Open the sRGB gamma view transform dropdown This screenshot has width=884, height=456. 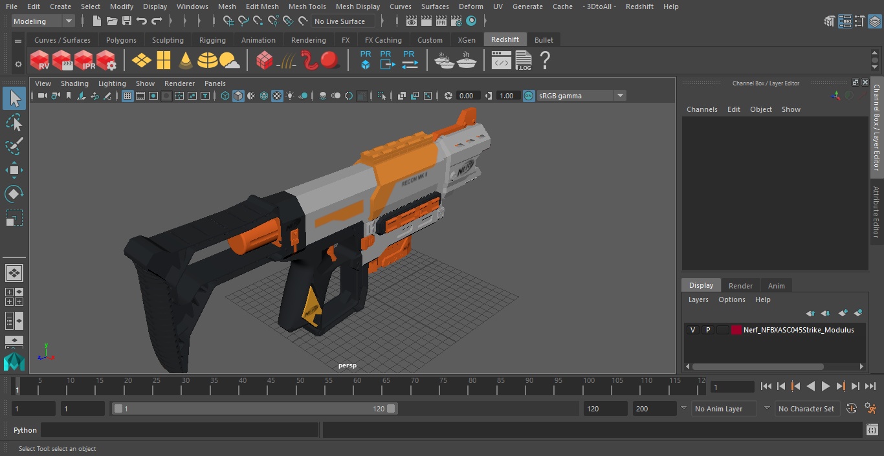[x=581, y=96]
